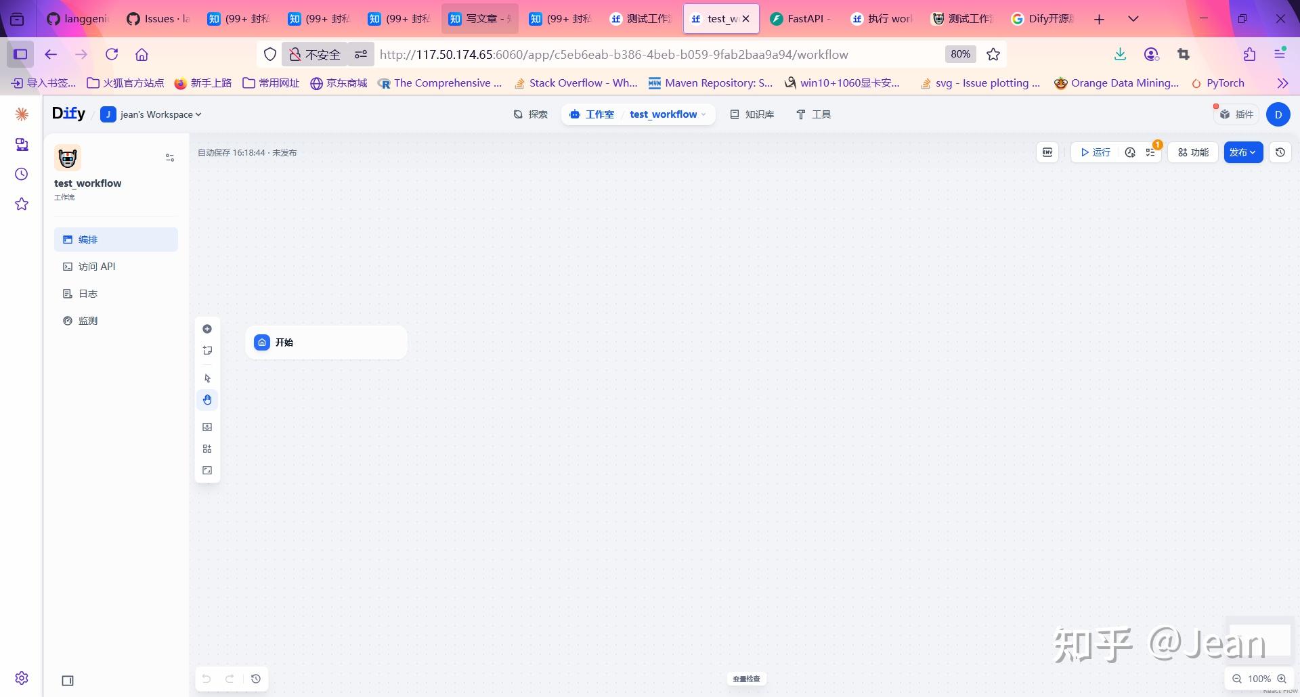
Task: Select the 开始 start node
Action: [325, 342]
